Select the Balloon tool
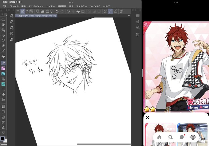The width and height of the screenshot is (209, 146). [x=3, y=133]
